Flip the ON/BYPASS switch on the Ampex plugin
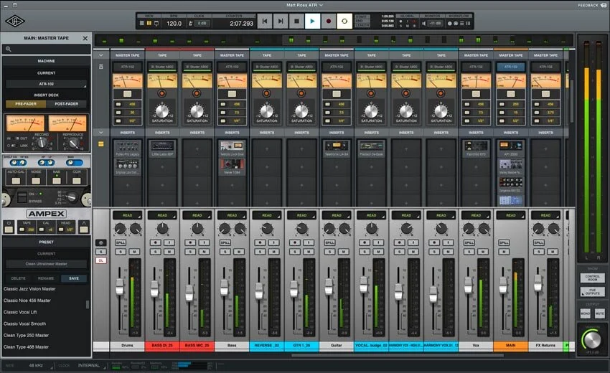 22,197
